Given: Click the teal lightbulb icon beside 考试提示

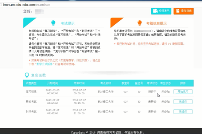Looking at the screenshot, I should 53,23.
